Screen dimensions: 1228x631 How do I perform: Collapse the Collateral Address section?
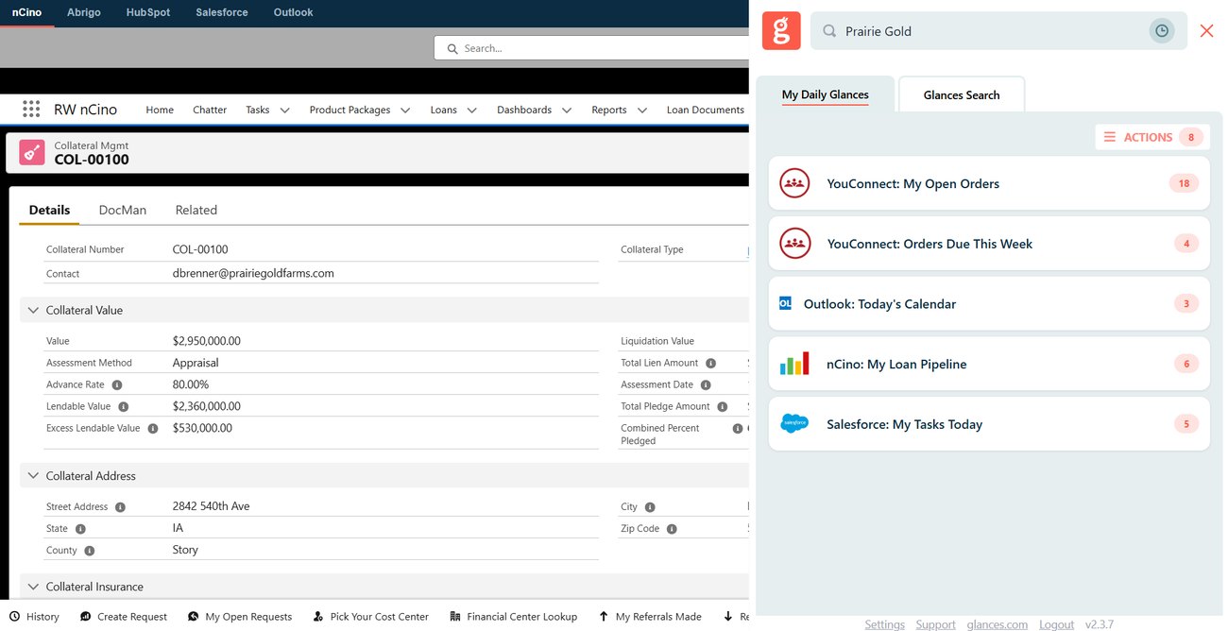33,476
